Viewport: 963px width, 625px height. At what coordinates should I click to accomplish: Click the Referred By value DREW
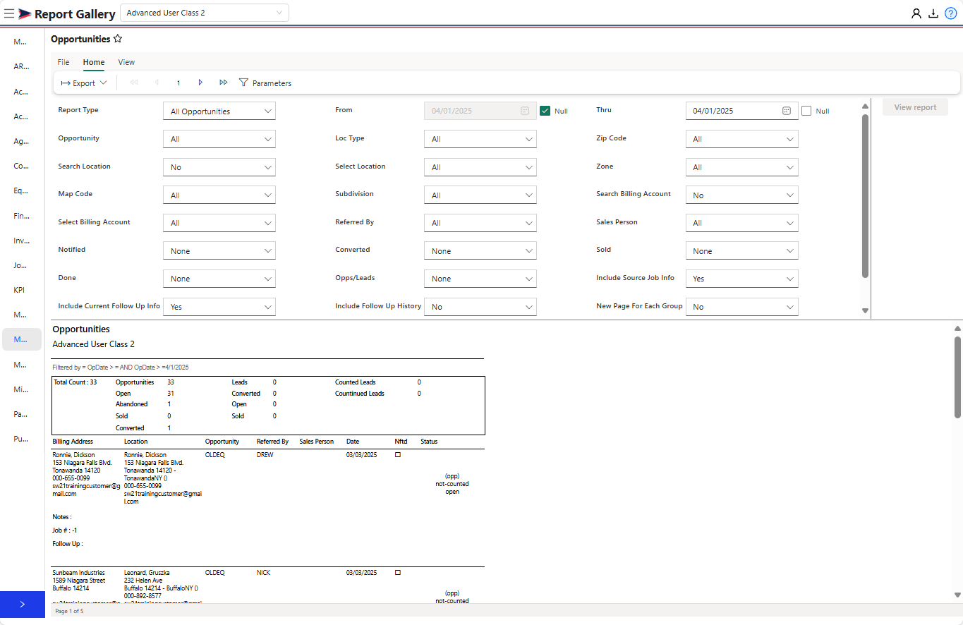265,455
